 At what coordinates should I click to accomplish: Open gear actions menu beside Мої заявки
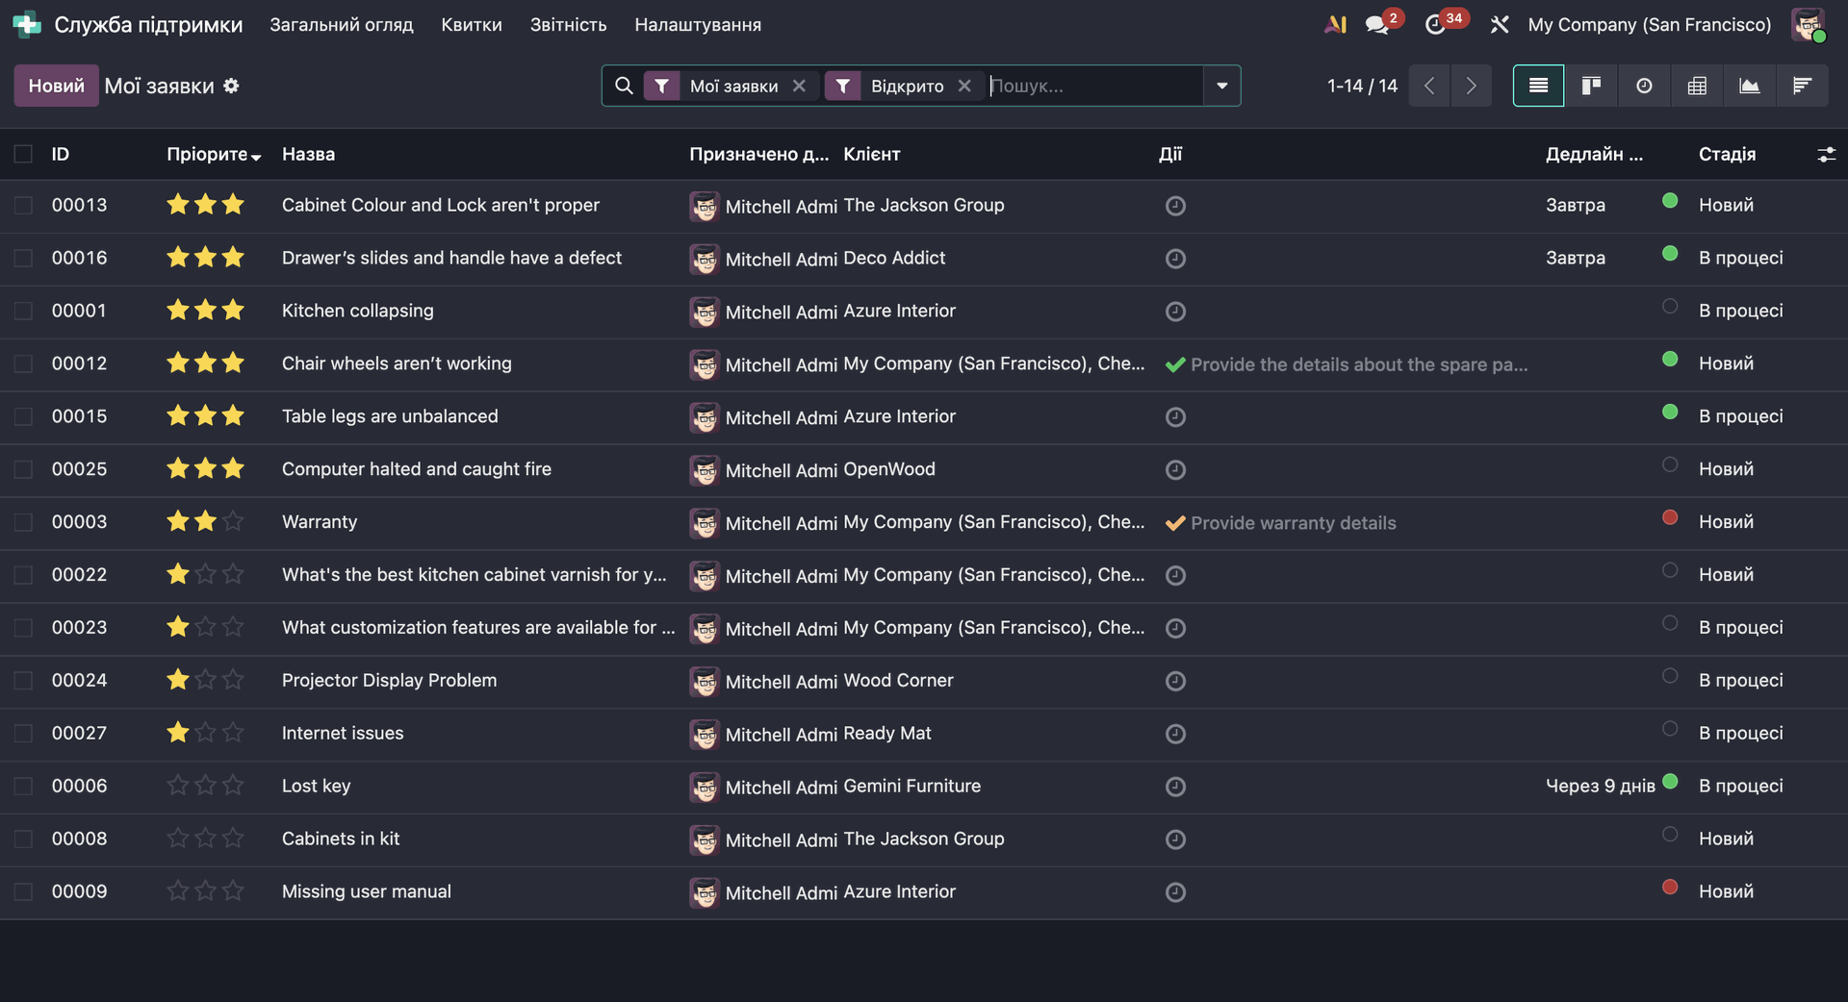coord(231,86)
